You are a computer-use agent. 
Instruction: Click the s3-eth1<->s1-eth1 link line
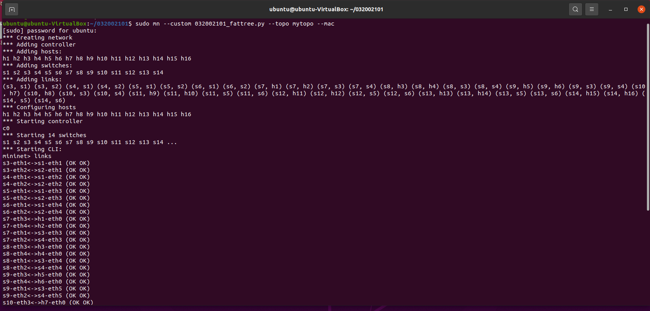[46, 163]
